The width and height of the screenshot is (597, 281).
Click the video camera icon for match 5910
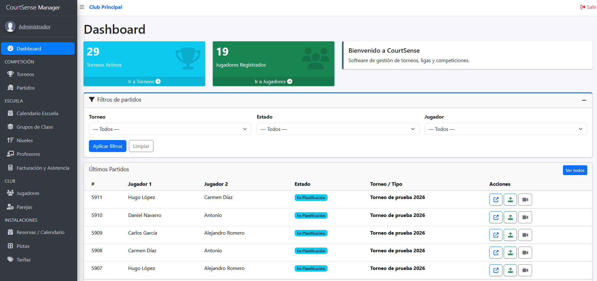[x=525, y=217]
